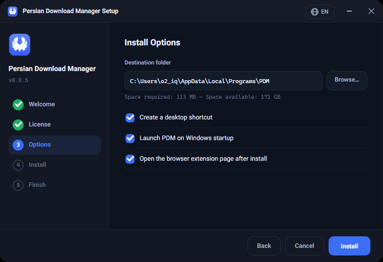Click the 'Destination folder' label
Viewport: 383px width, 262px height.
148,62
